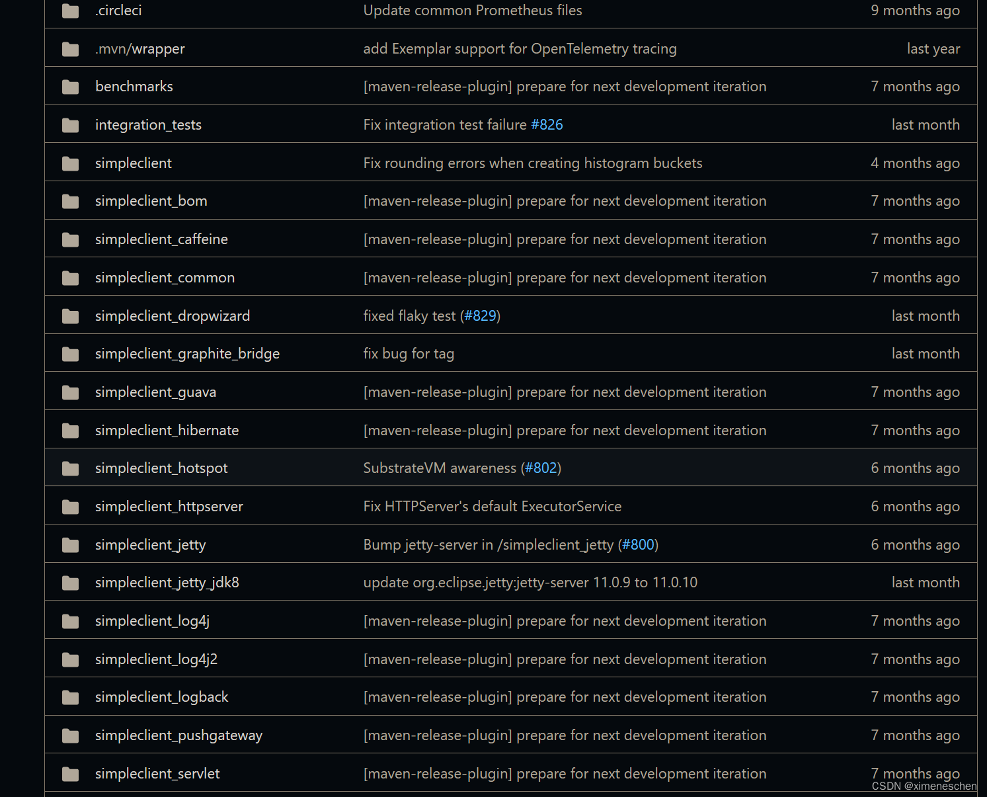This screenshot has width=987, height=797.
Task: Open the benchmarks folder
Action: pos(134,87)
